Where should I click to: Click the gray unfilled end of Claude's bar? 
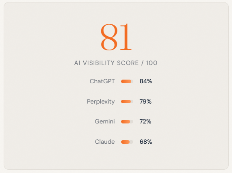[132, 142]
